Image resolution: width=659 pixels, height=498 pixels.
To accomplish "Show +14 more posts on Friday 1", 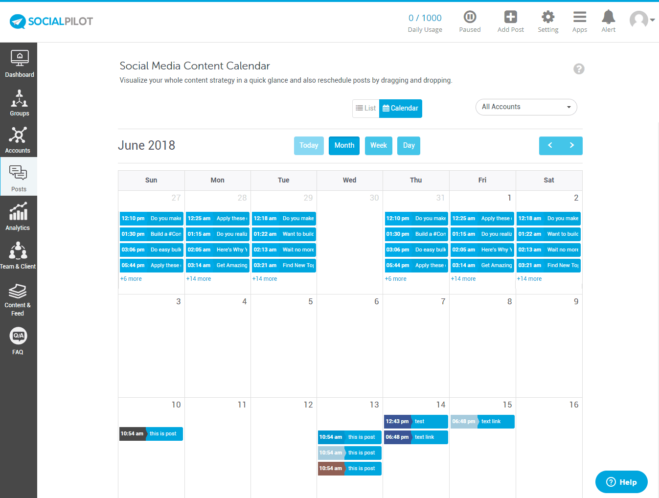I will pyautogui.click(x=463, y=279).
